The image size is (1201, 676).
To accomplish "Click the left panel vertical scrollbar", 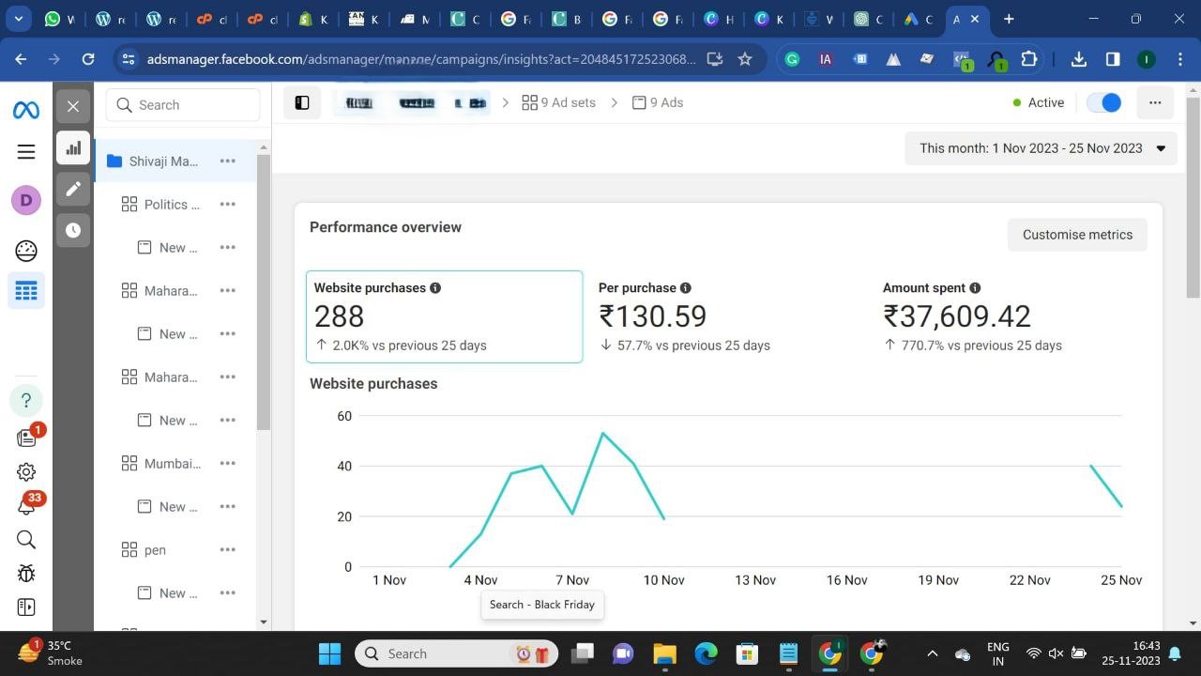I will (264, 291).
